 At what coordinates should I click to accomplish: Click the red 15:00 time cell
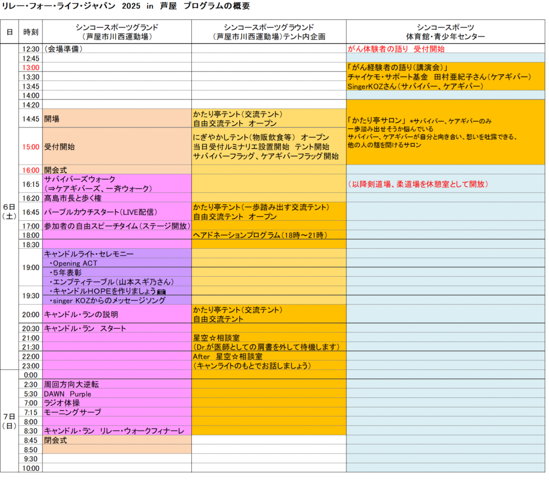click(x=31, y=146)
